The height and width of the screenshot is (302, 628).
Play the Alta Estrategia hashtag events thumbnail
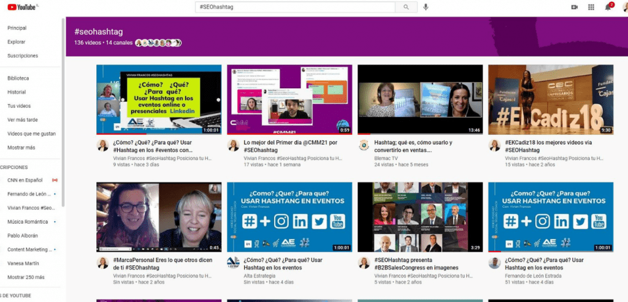[289, 217]
